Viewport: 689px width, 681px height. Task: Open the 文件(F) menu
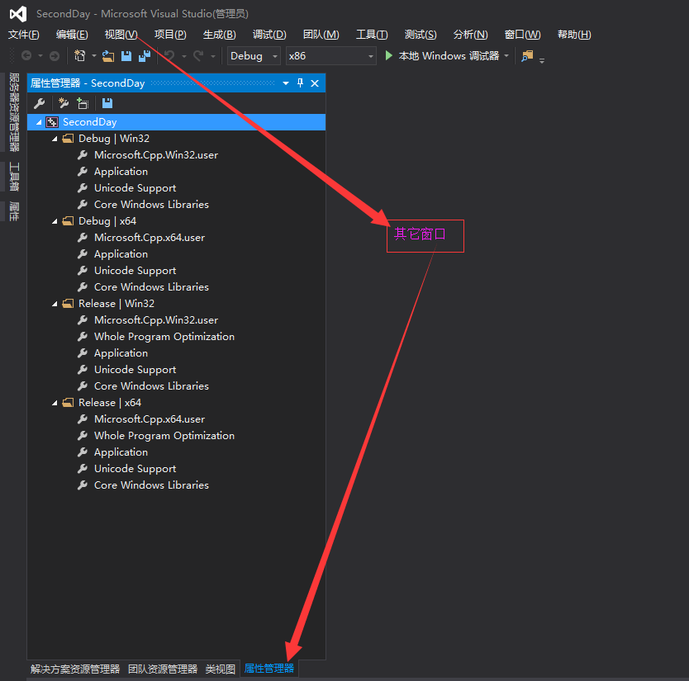click(x=24, y=34)
